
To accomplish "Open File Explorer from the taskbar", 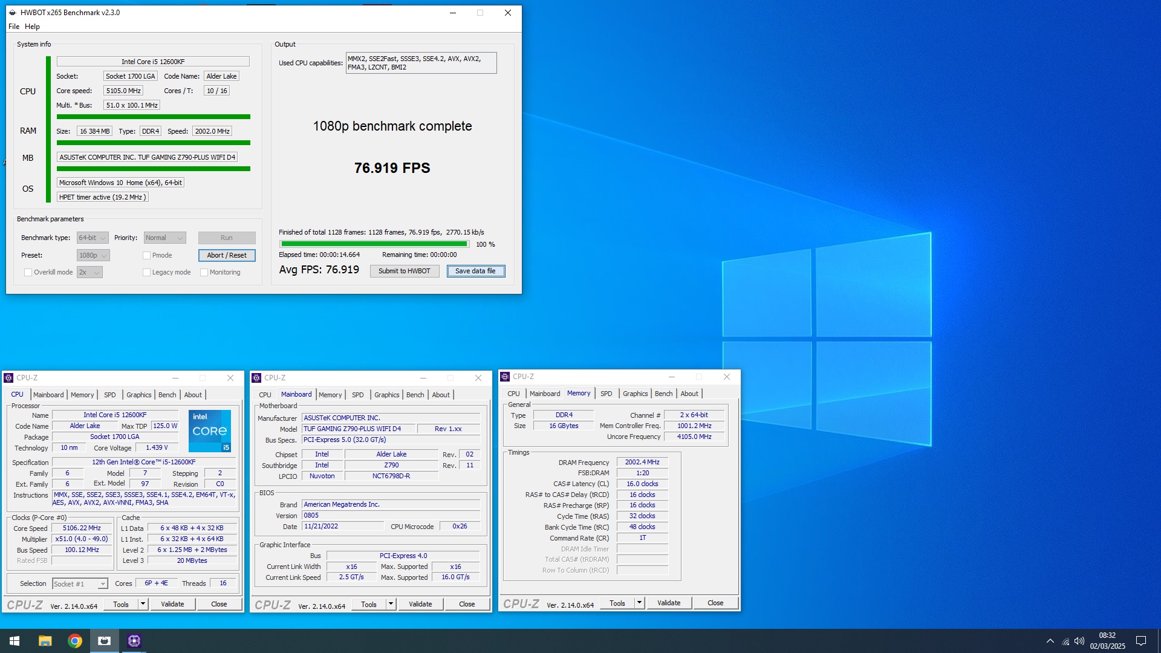I will click(45, 641).
